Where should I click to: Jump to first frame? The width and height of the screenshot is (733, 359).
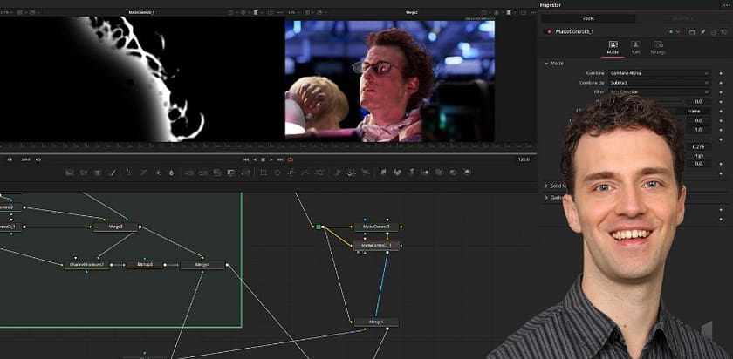(x=246, y=159)
